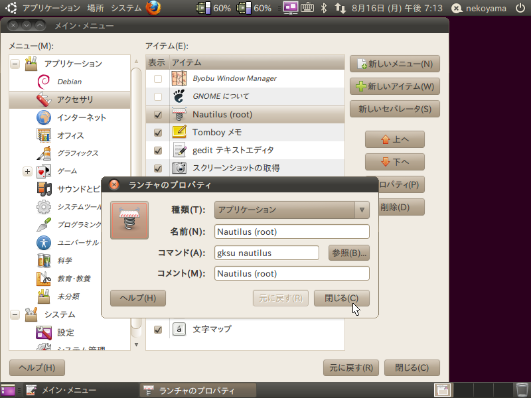Viewport: 531px width, 398px height.
Task: Click the keyboard indicator icon
Action: [307, 8]
